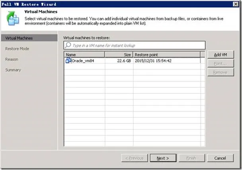Click the Oracle_vm84 virtual machine icon
Viewport: 242px width, 170px height.
click(x=68, y=61)
